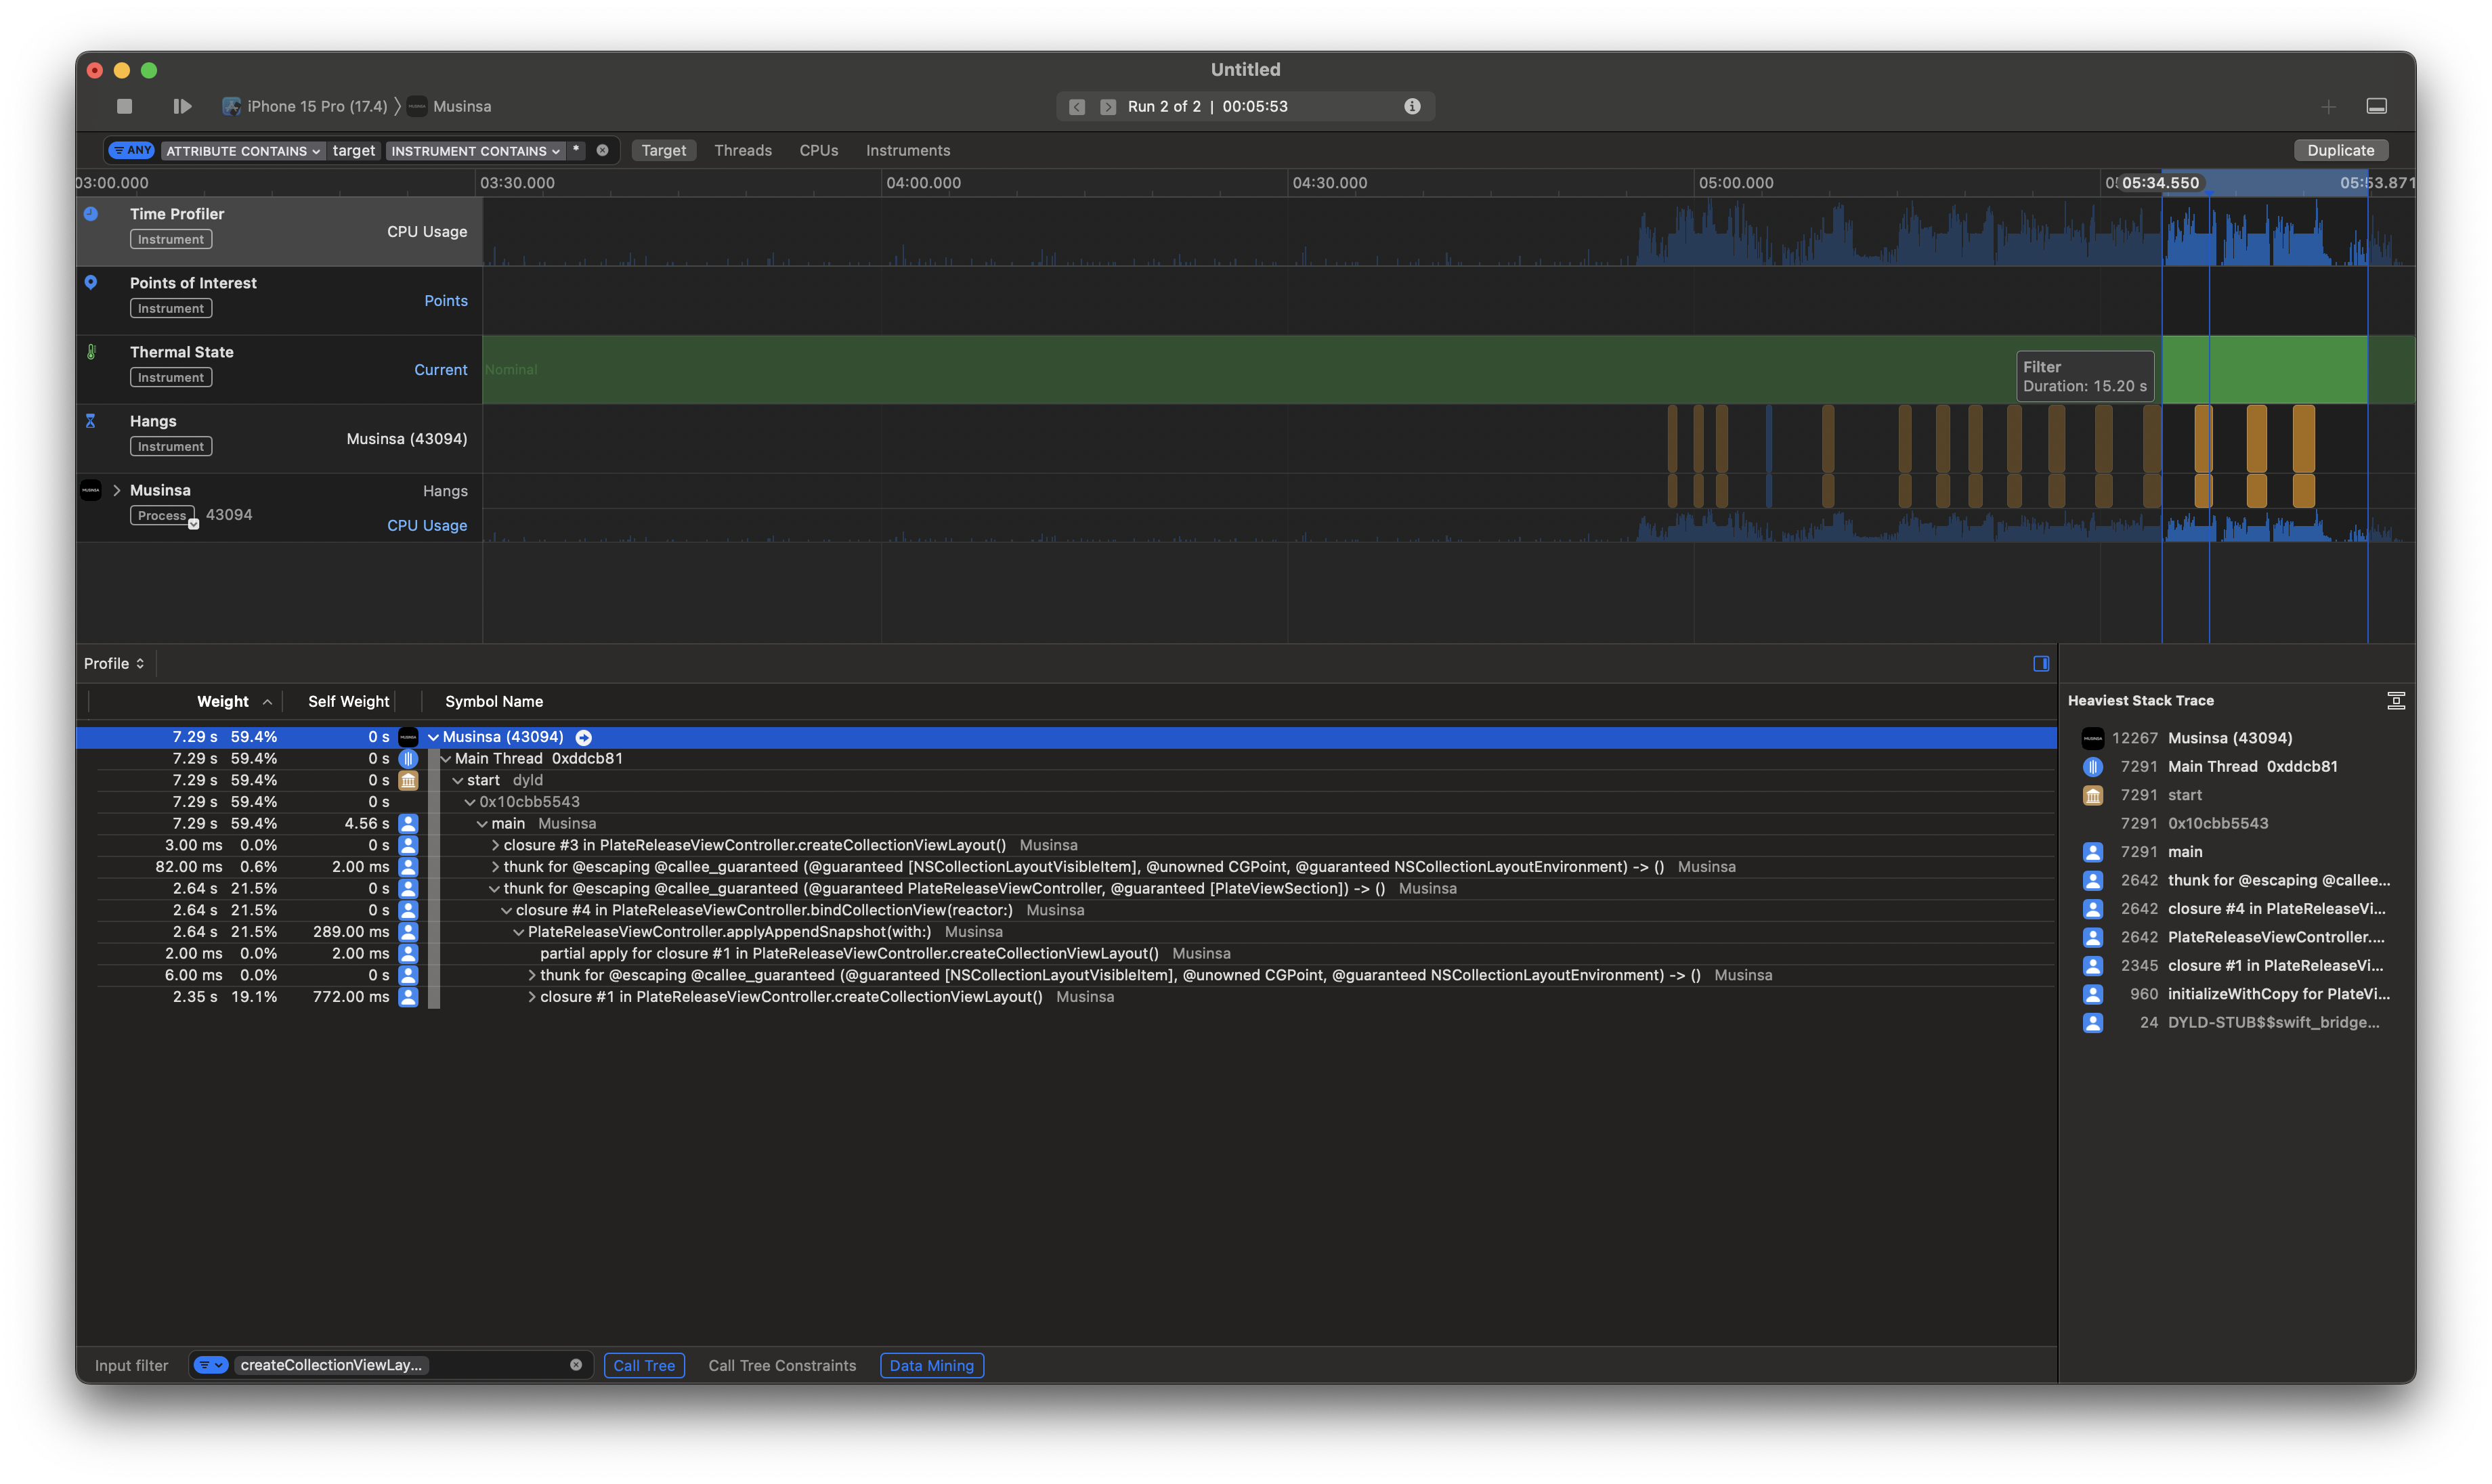The height and width of the screenshot is (1484, 2492).
Task: Select the Time Profiler instrument icon
Action: coord(91,213)
